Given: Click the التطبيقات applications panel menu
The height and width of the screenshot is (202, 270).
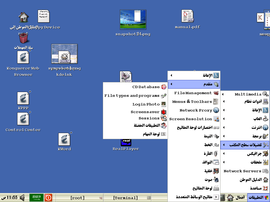Looking at the screenshot, I should (x=258, y=198).
